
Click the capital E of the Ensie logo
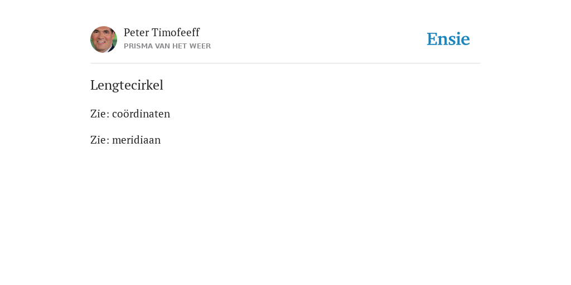click(x=432, y=40)
